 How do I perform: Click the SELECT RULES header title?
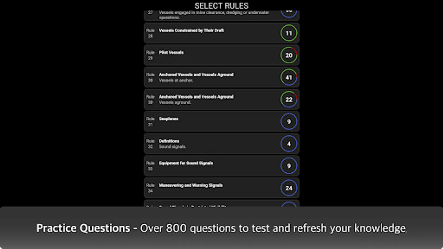(221, 6)
